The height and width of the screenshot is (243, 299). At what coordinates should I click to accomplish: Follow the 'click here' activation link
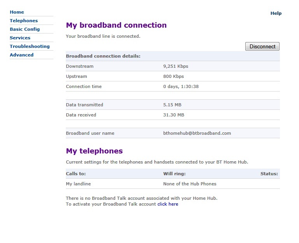[x=168, y=204]
